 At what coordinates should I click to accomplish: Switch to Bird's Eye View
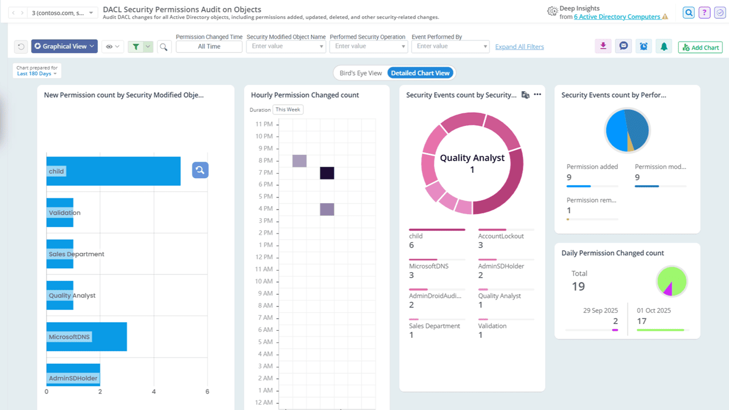pos(361,73)
